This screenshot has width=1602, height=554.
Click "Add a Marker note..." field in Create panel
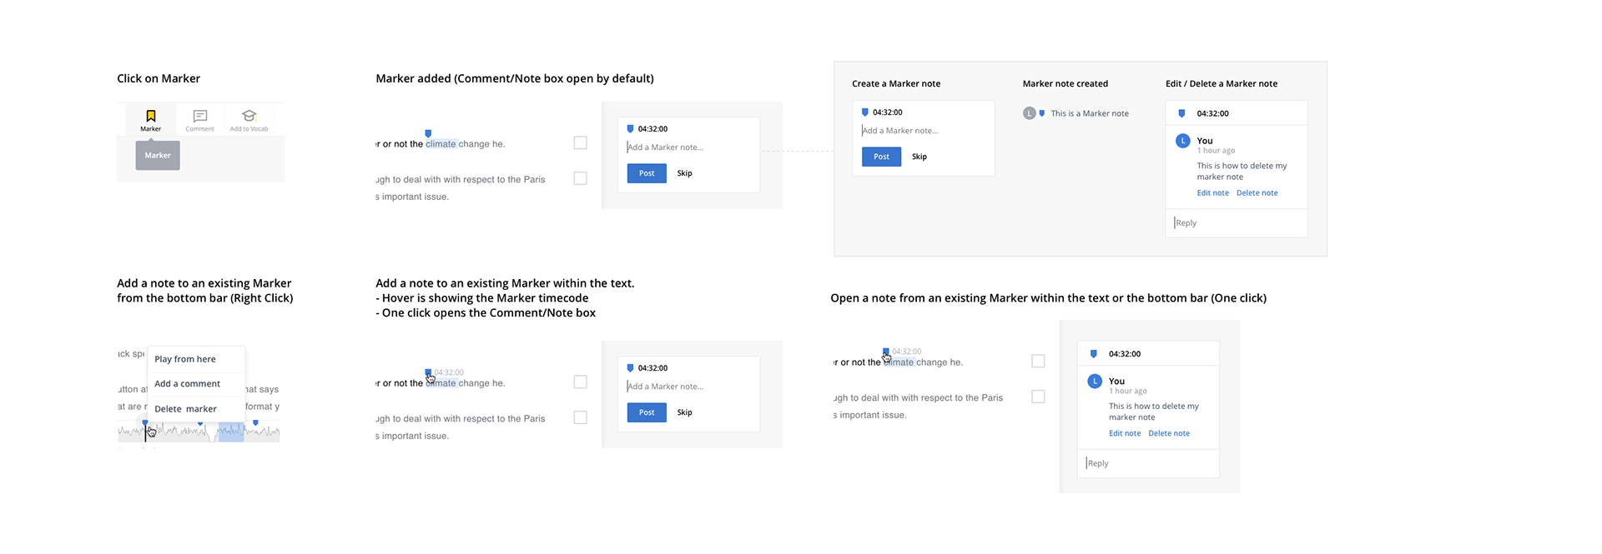pos(922,131)
